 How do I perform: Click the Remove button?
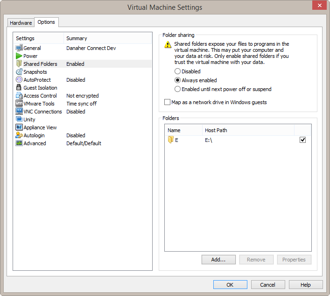(x=256, y=260)
